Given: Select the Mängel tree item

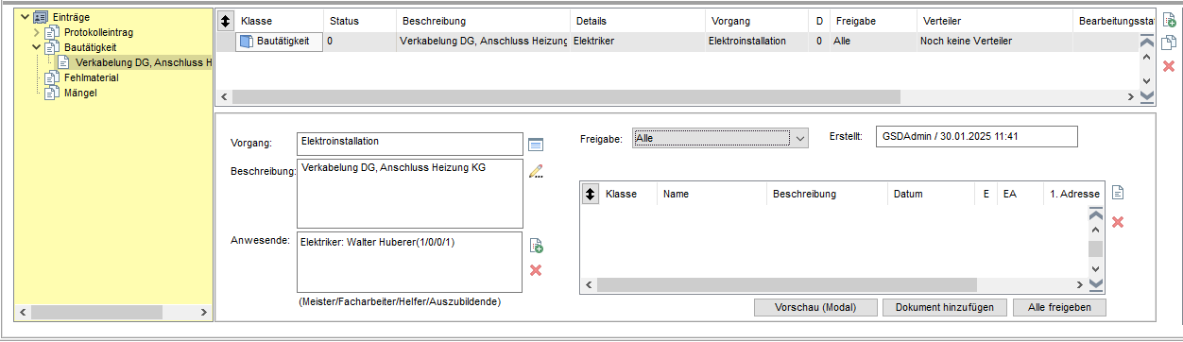Looking at the screenshot, I should 80,93.
